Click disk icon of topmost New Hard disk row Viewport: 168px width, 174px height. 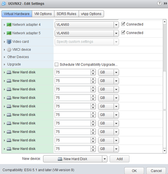point(9,72)
